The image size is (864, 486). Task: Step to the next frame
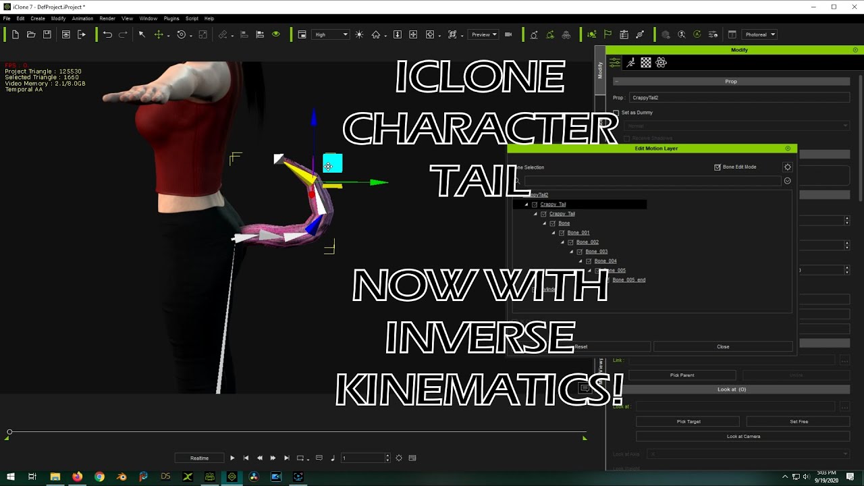[x=273, y=458]
